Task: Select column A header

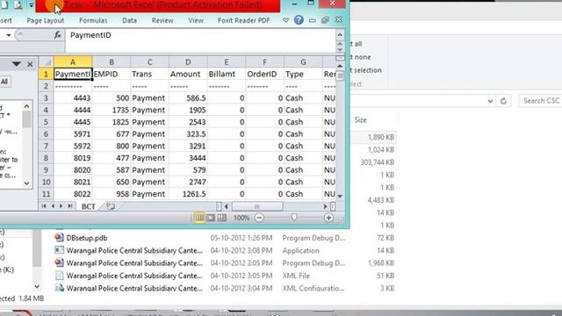Action: 73,62
